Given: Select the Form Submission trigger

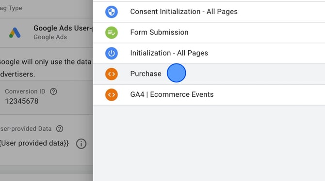Looking at the screenshot, I should point(209,32).
